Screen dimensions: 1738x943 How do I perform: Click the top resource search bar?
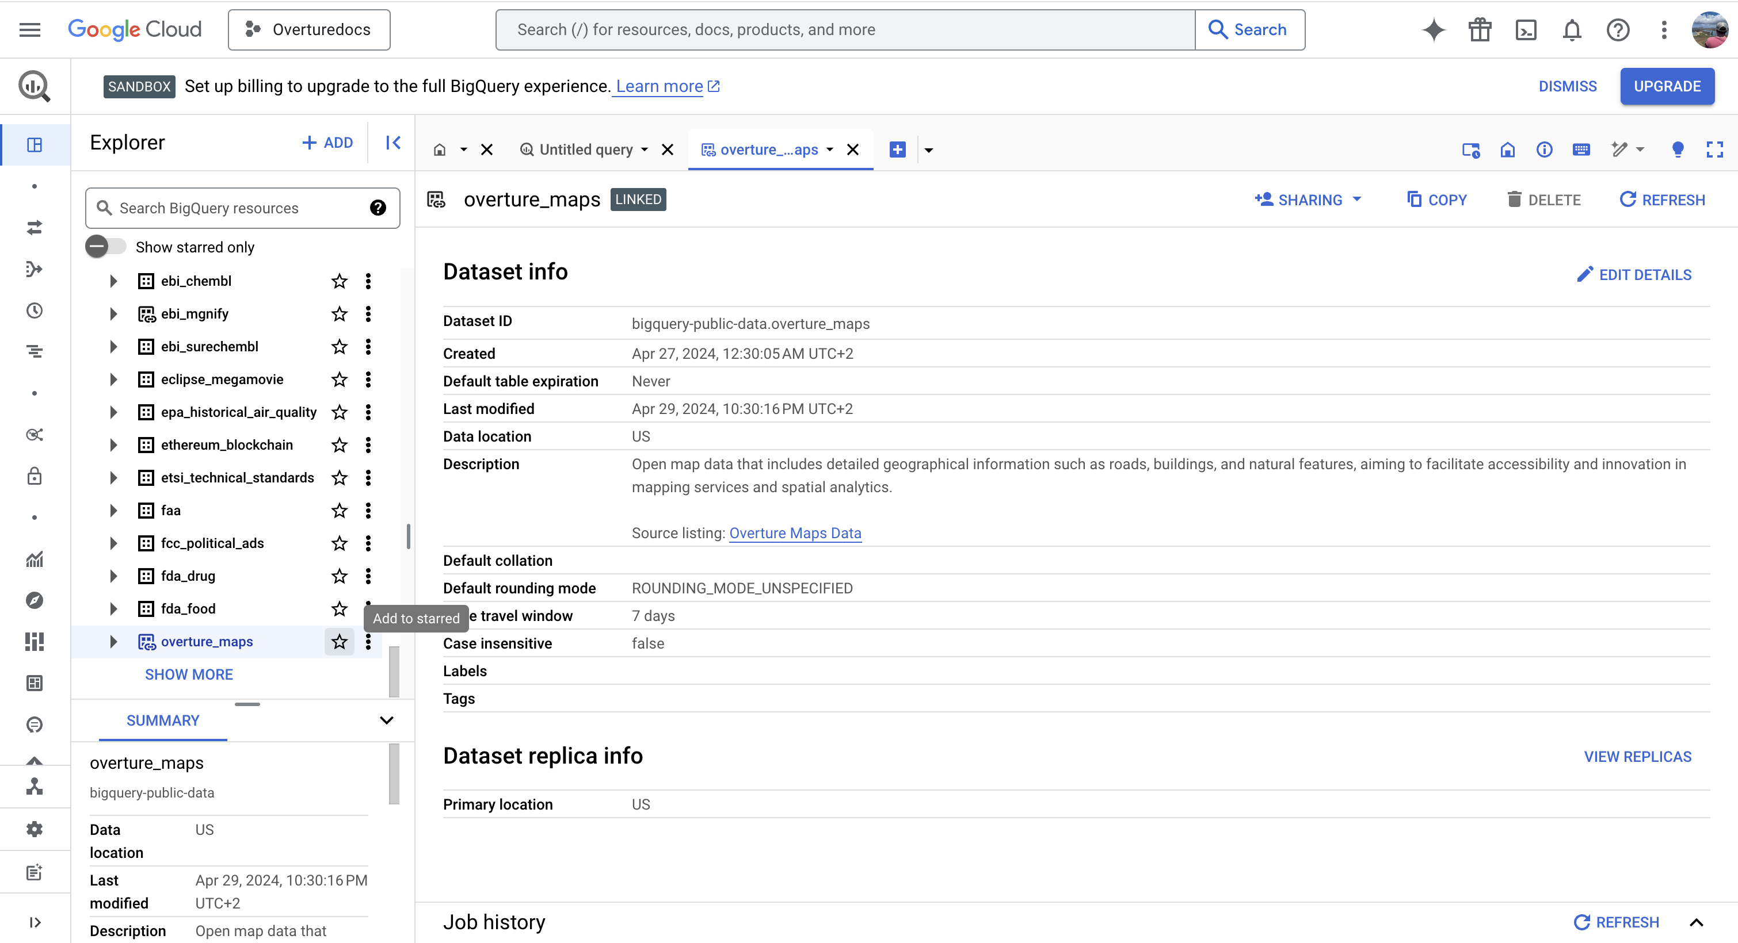[845, 30]
